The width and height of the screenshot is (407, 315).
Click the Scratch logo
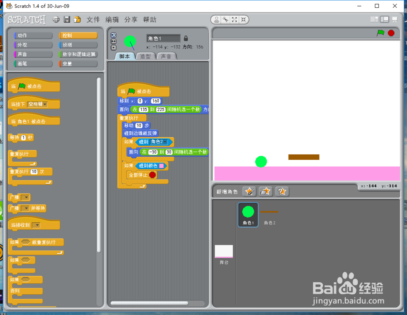(x=27, y=20)
